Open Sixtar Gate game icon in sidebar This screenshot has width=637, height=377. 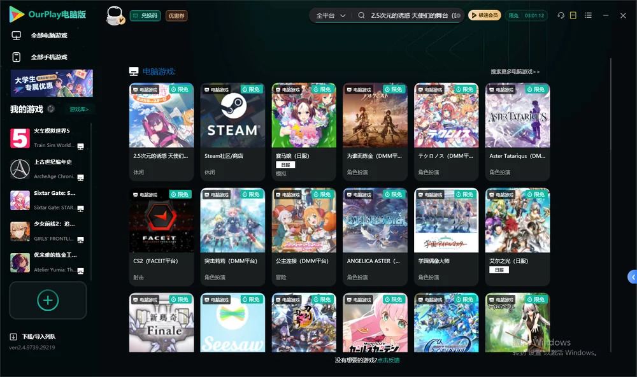click(x=20, y=200)
